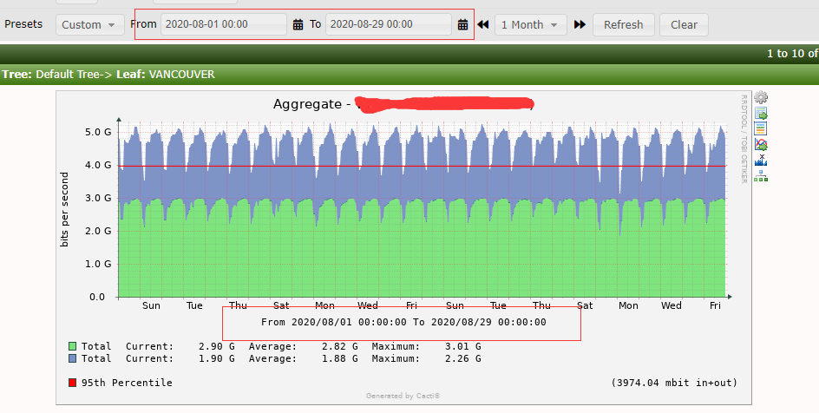
Task: Click the '5.0 G' y-axis label
Action: (98, 132)
